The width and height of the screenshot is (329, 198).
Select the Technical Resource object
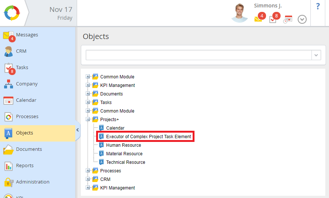(x=126, y=162)
